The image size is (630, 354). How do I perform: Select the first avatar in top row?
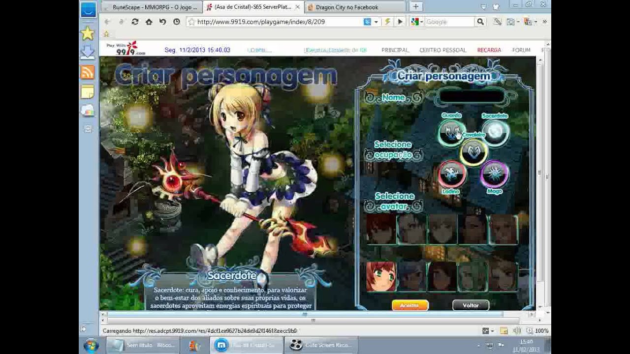381,229
